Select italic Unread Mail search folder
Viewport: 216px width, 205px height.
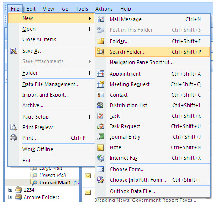[x=53, y=175]
